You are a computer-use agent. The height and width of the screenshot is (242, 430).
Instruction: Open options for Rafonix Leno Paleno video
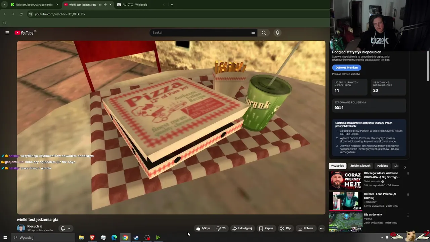point(408,195)
